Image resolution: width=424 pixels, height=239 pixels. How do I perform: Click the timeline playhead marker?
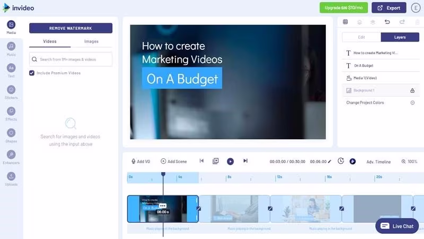coord(163,174)
